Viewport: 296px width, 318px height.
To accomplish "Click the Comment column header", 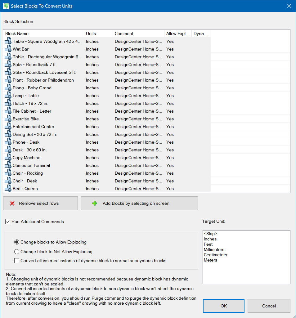I will tap(138, 34).
